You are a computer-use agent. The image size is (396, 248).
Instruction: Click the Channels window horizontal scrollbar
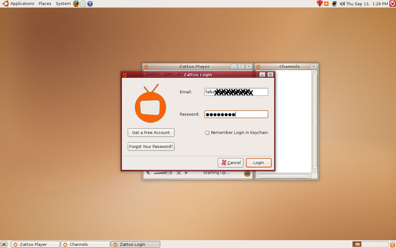(x=284, y=176)
